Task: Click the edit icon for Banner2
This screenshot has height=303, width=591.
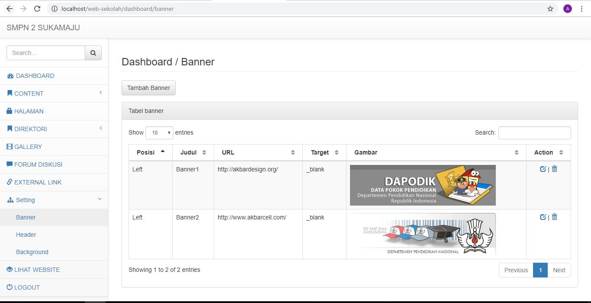Action: 543,217
